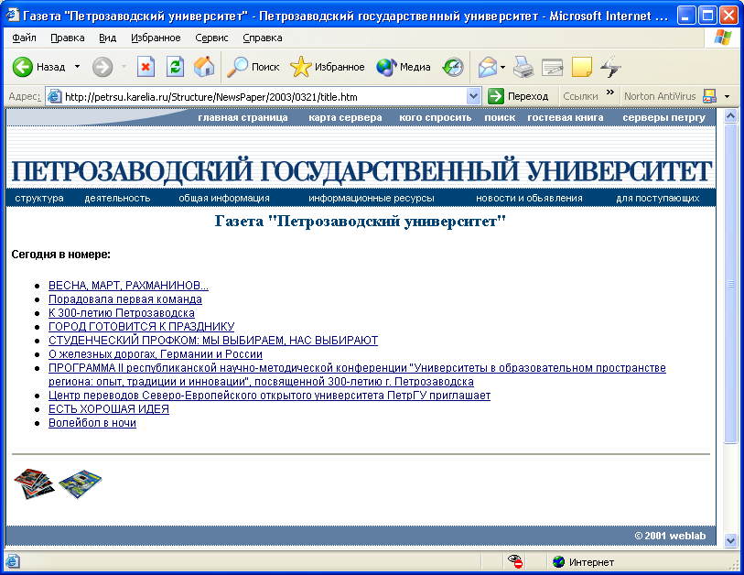The width and height of the screenshot is (744, 575).
Task: Open Search with the magnifier icon
Action: 253,67
